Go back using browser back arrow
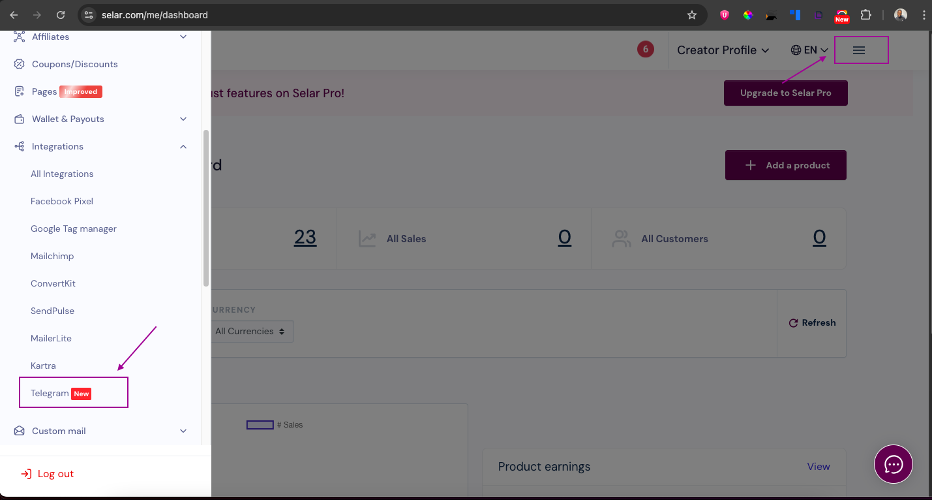This screenshot has width=932, height=500. point(14,14)
